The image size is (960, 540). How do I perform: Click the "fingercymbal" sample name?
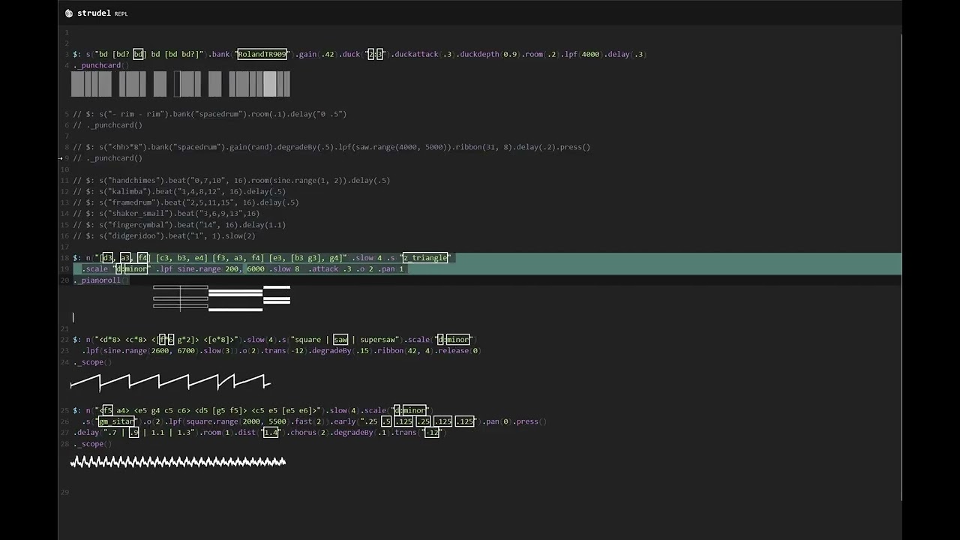[x=139, y=225]
